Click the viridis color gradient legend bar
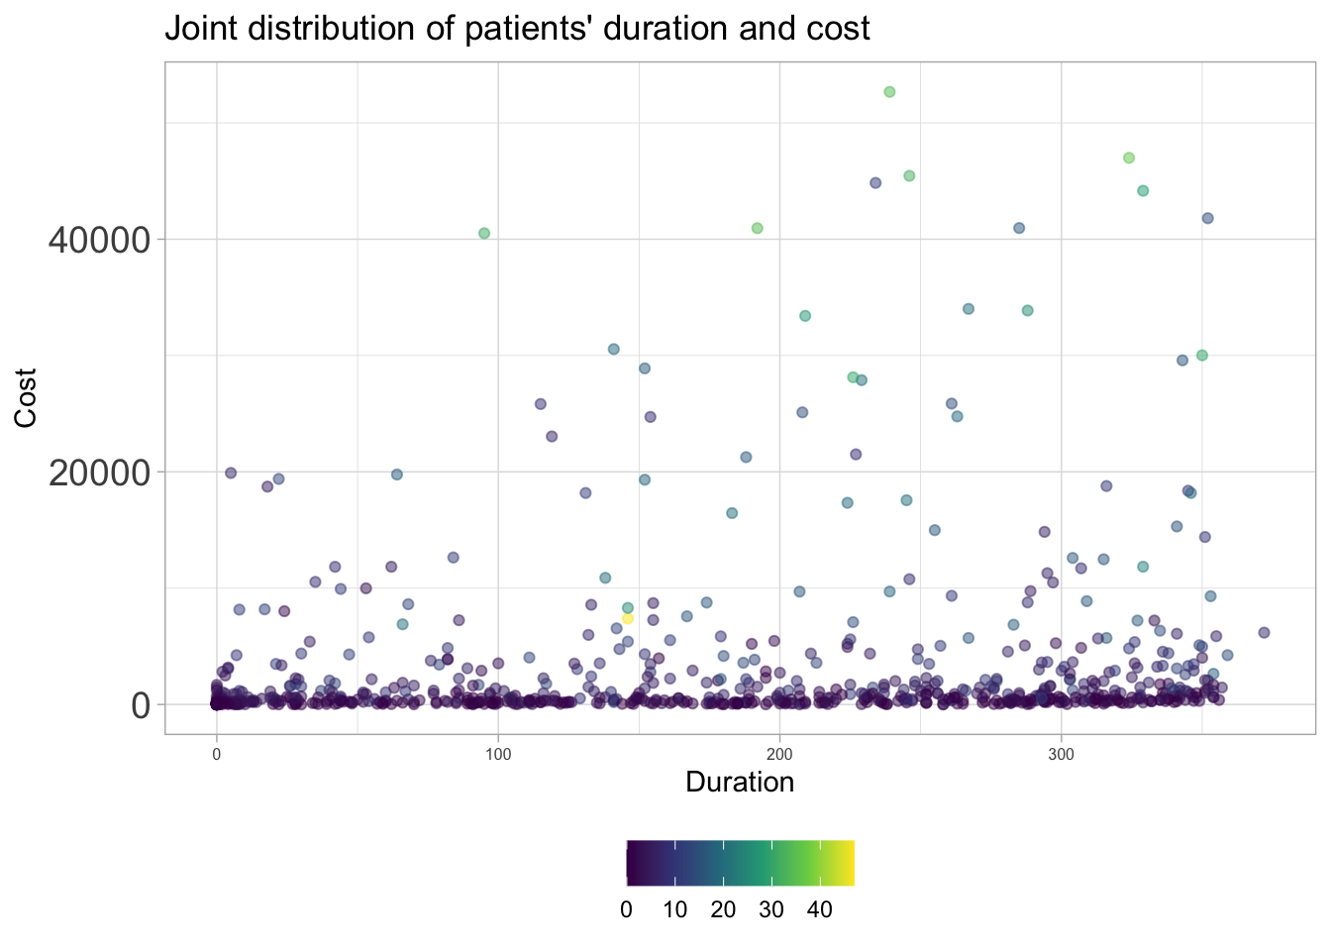 (740, 863)
